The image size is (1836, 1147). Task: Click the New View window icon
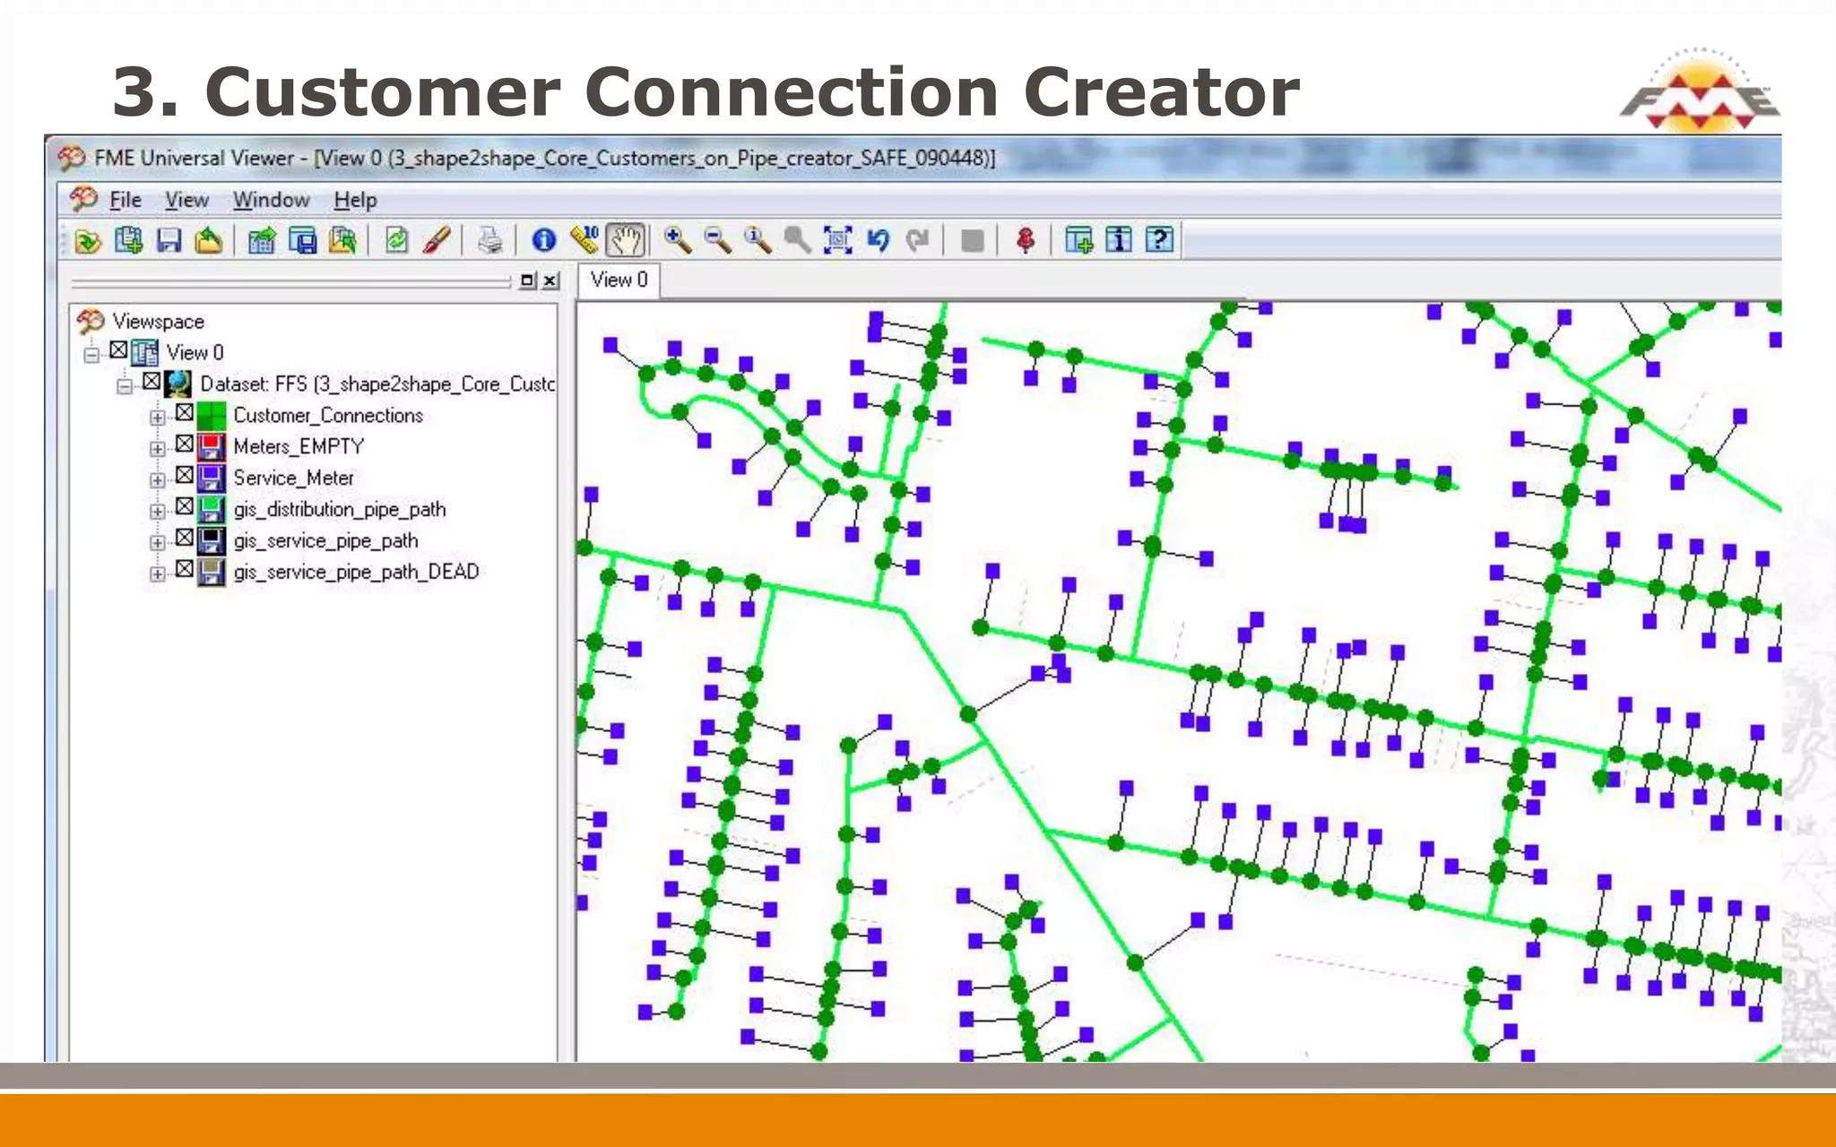(x=1078, y=241)
